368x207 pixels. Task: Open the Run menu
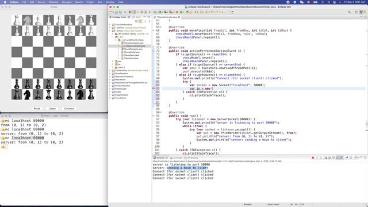coord(100,2)
